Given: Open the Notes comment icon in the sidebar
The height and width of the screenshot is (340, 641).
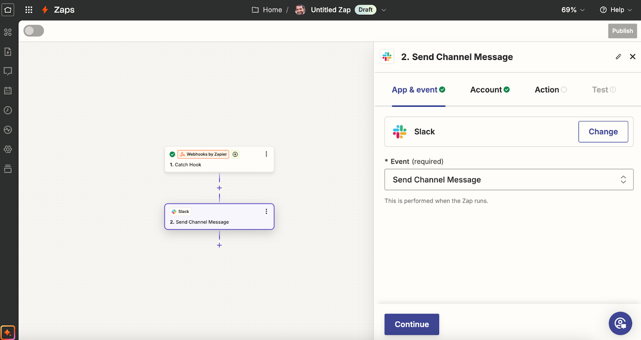Looking at the screenshot, I should click(x=8, y=71).
